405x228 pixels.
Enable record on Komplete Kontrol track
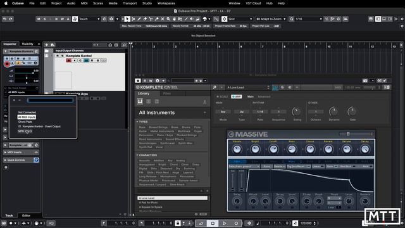69,61
